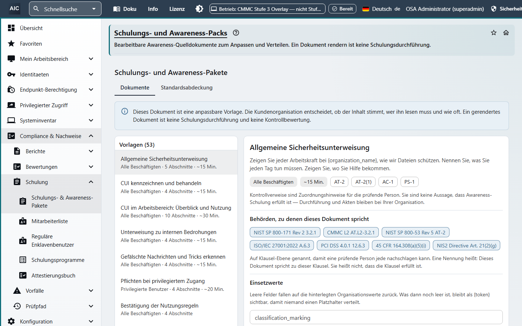Click the Prüfpfad history icon
522x326 pixels.
(17, 306)
